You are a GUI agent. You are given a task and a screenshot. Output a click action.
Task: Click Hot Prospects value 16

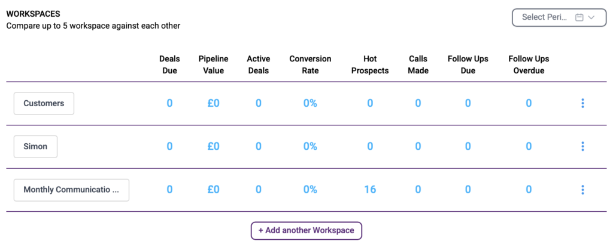tap(370, 190)
